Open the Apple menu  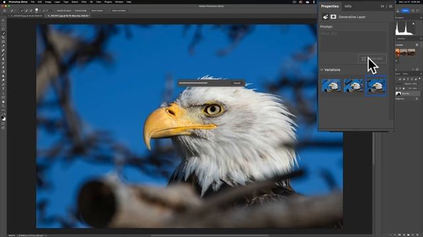[x=4, y=2]
